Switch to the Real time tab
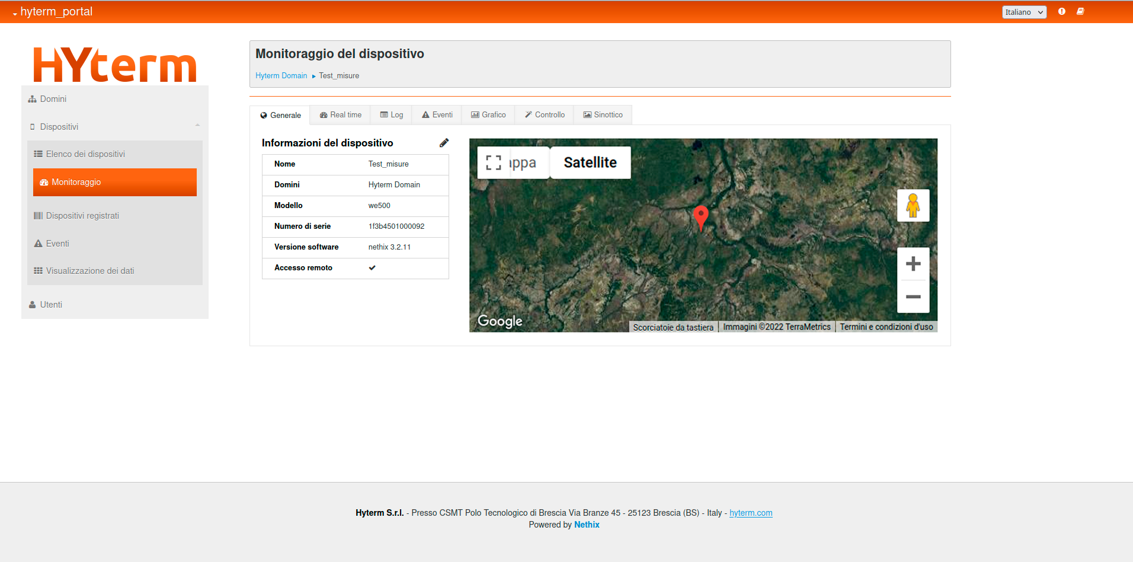The image size is (1133, 562). (x=340, y=115)
